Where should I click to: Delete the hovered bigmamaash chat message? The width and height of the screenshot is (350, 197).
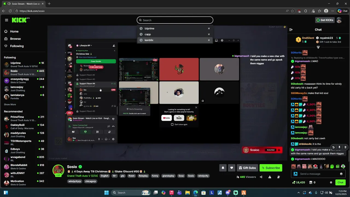(345, 147)
